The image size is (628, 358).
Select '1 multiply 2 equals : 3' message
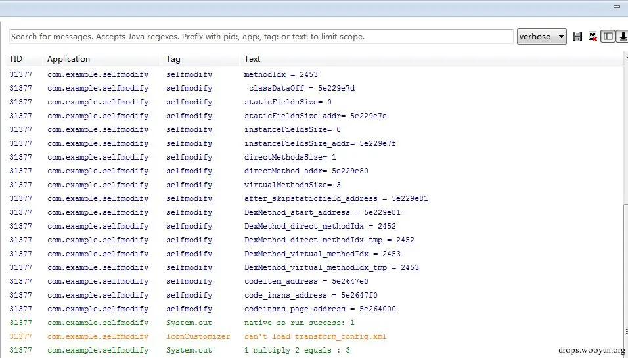(297, 350)
